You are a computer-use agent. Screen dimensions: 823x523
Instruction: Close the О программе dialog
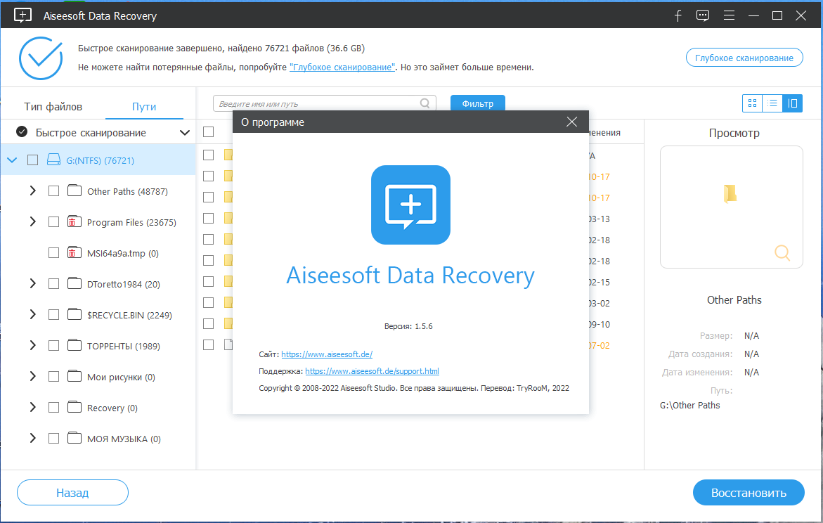point(571,122)
